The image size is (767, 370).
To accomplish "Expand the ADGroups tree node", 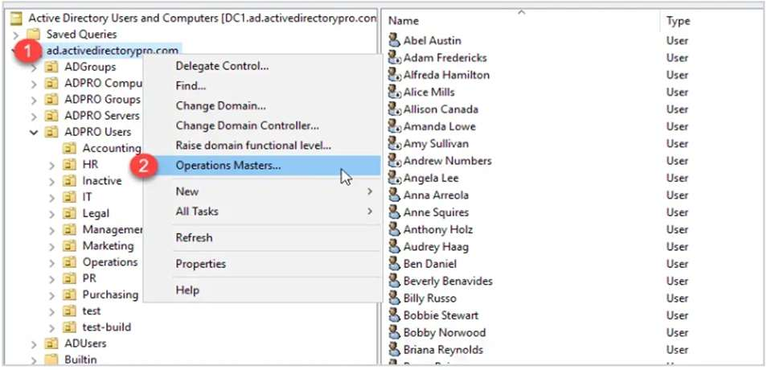I will (34, 68).
